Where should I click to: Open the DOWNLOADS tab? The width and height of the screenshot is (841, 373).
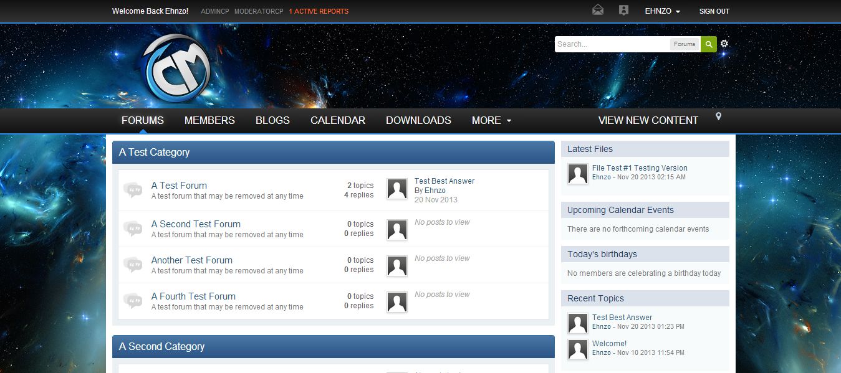pyautogui.click(x=418, y=121)
